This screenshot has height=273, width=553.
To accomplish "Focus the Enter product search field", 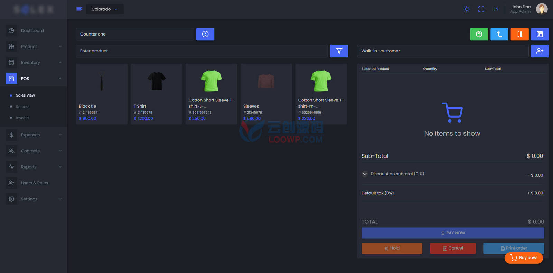I will click(x=202, y=51).
